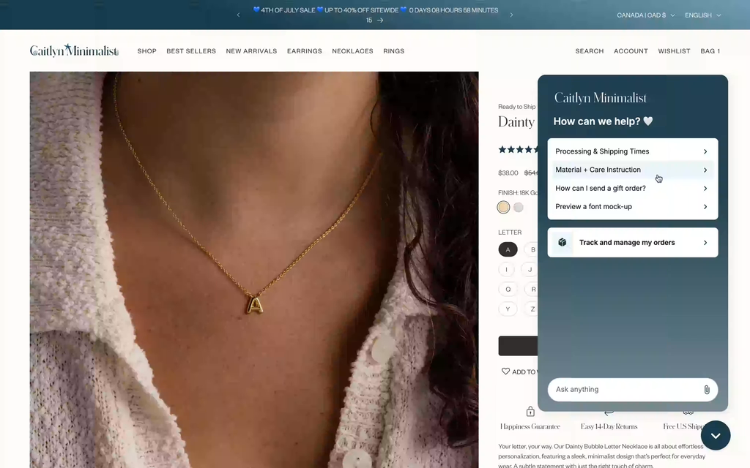
Task: Click the Ready to Ship label
Action: pos(516,107)
